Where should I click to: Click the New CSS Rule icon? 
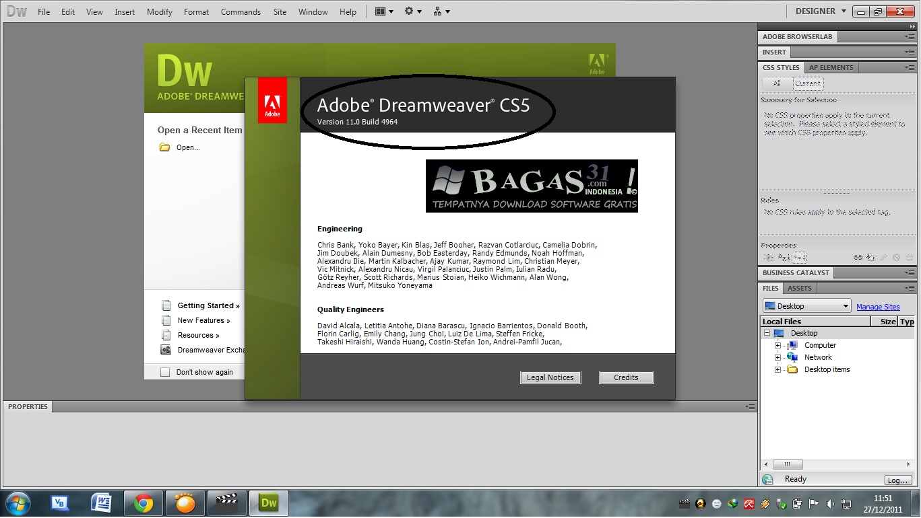(x=870, y=258)
